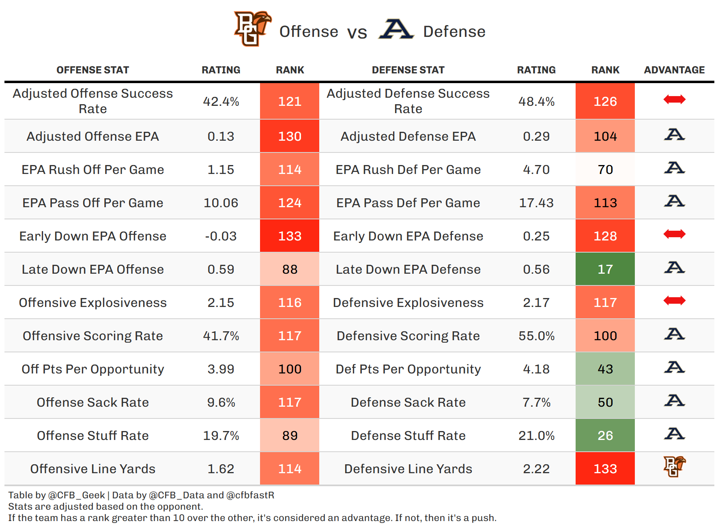Screen dimensions: 718x532
Task: Click the Bowling Green logo in the title
Action: 252,28
